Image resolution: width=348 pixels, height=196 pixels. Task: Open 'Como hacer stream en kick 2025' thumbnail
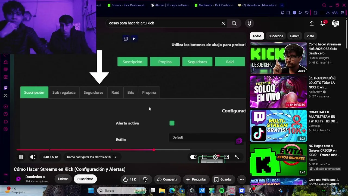click(x=278, y=58)
